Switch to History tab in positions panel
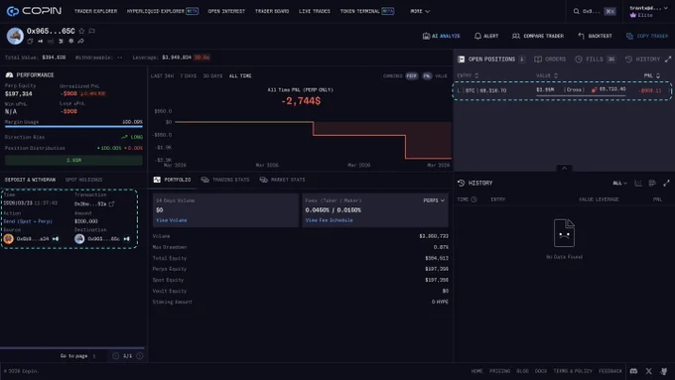The height and width of the screenshot is (380, 675). coord(642,60)
